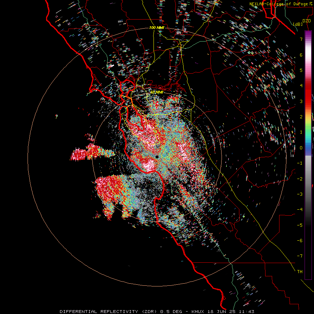
Task: Pick the gray -2 dB color bar segment
Action: point(308,179)
